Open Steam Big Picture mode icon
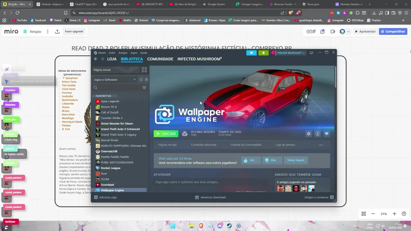Image resolution: width=411 pixels, height=231 pixels. (x=311, y=53)
